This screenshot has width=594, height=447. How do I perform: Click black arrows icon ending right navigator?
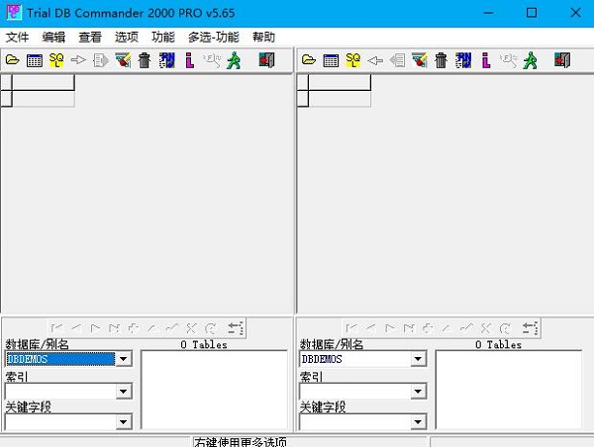[530, 327]
